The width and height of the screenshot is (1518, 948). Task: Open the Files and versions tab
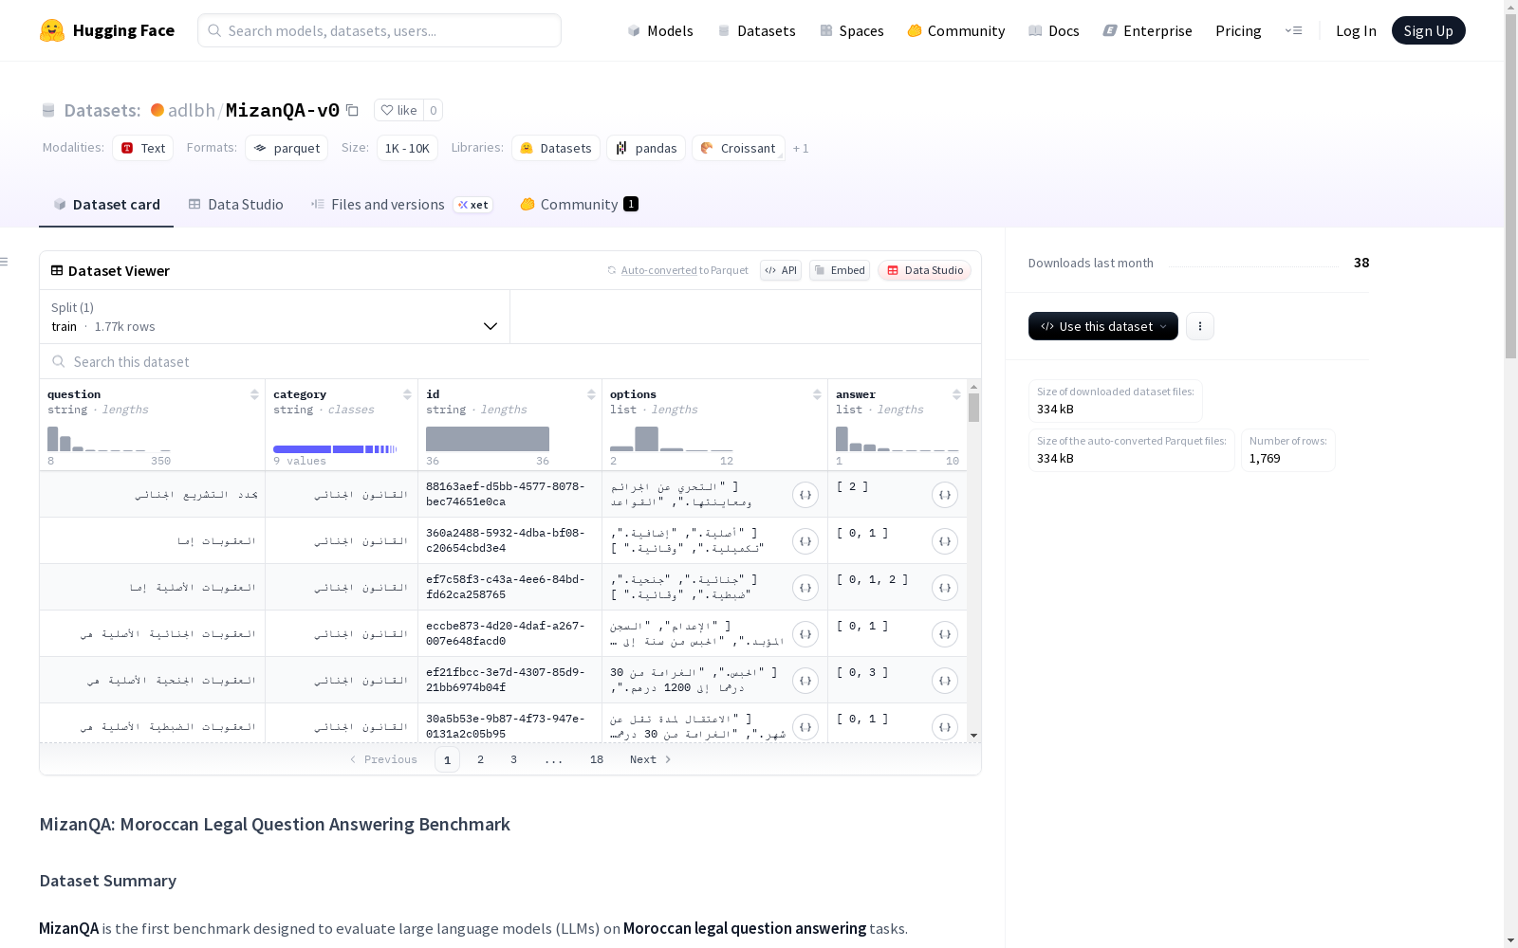(402, 205)
